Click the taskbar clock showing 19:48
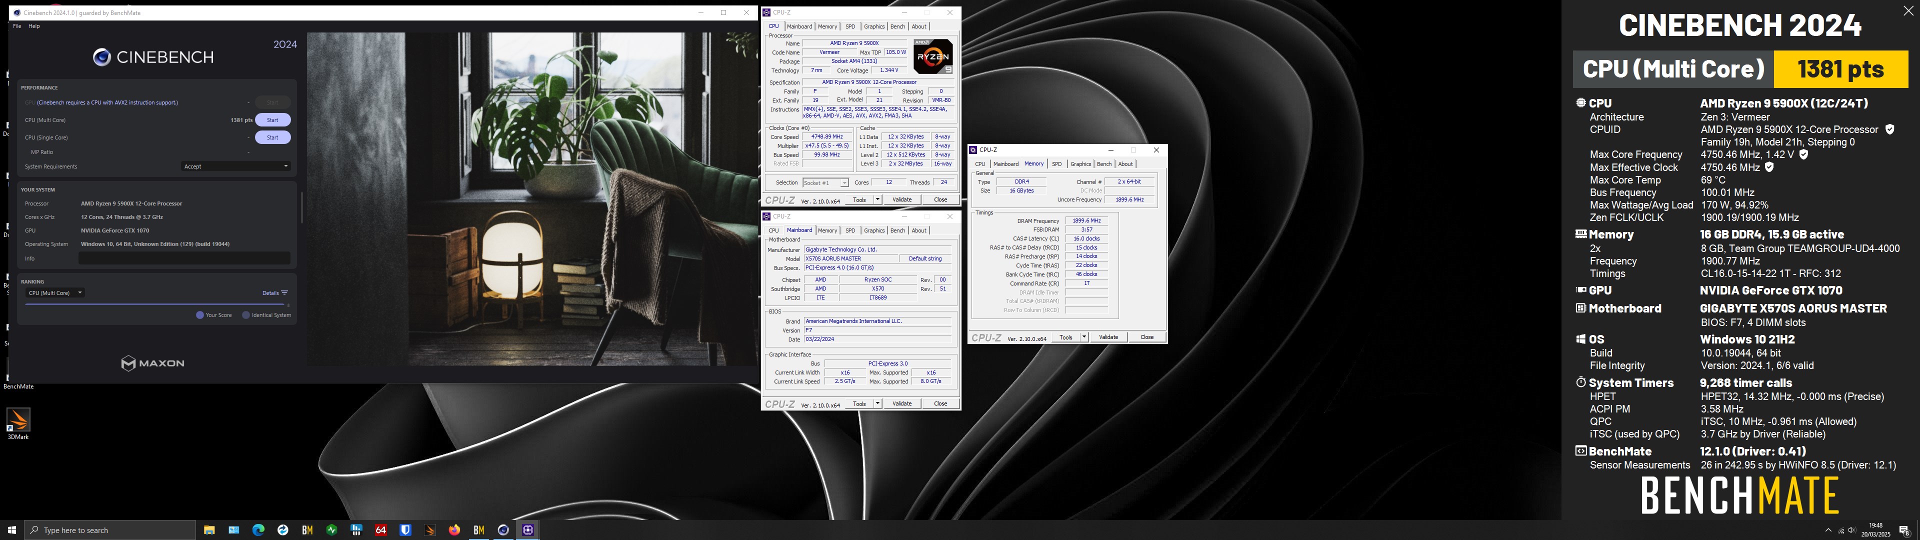The height and width of the screenshot is (540, 1920). [1876, 530]
